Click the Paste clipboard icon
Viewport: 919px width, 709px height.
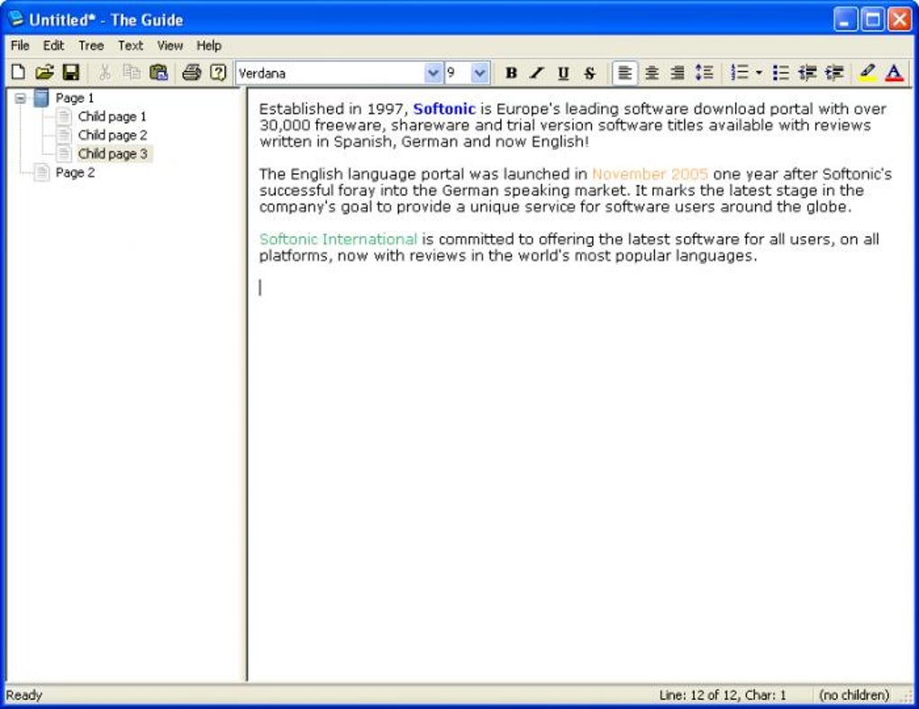[x=159, y=73]
